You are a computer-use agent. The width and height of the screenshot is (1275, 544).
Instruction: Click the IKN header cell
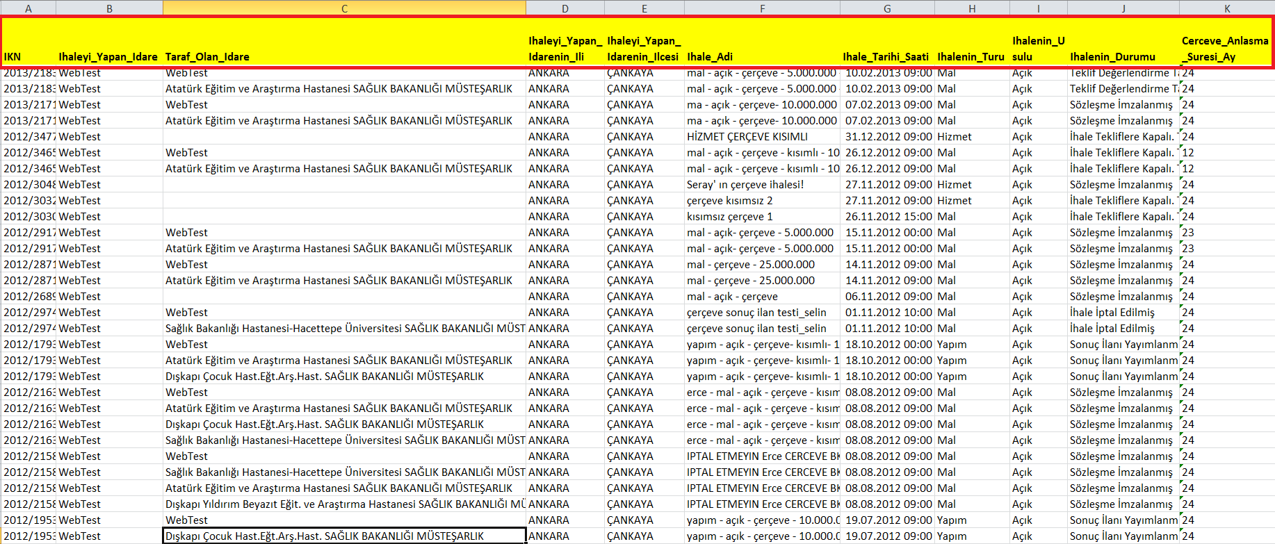[29, 42]
